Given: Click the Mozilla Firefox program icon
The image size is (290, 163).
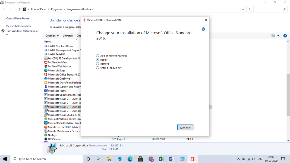Looking at the screenshot, I should point(46,127).
